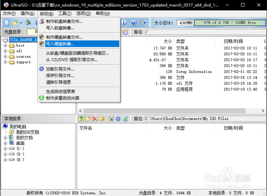Choose 保存引导文件... menu entry

[x=79, y=75]
